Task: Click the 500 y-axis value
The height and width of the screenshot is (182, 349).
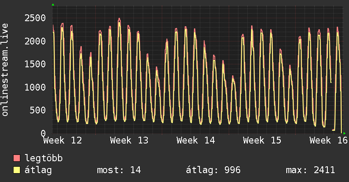Action: [x=38, y=110]
